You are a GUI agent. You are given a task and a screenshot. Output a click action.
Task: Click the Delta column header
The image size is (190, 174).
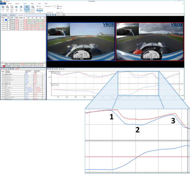pos(17,18)
